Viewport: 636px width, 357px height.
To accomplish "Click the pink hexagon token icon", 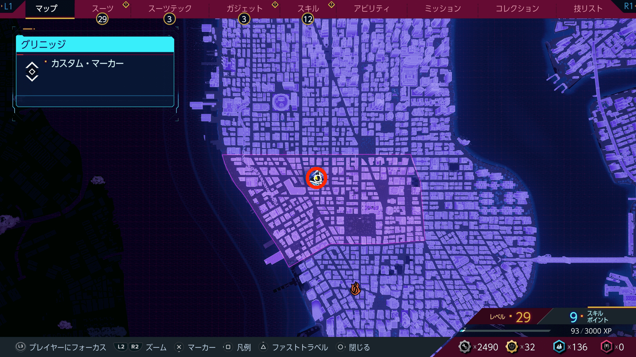I will tap(607, 347).
